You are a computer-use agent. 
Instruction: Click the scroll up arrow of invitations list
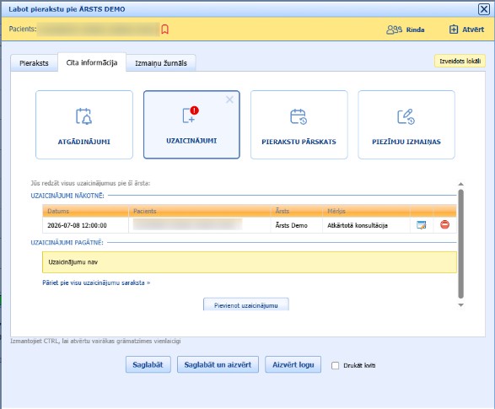point(461,184)
